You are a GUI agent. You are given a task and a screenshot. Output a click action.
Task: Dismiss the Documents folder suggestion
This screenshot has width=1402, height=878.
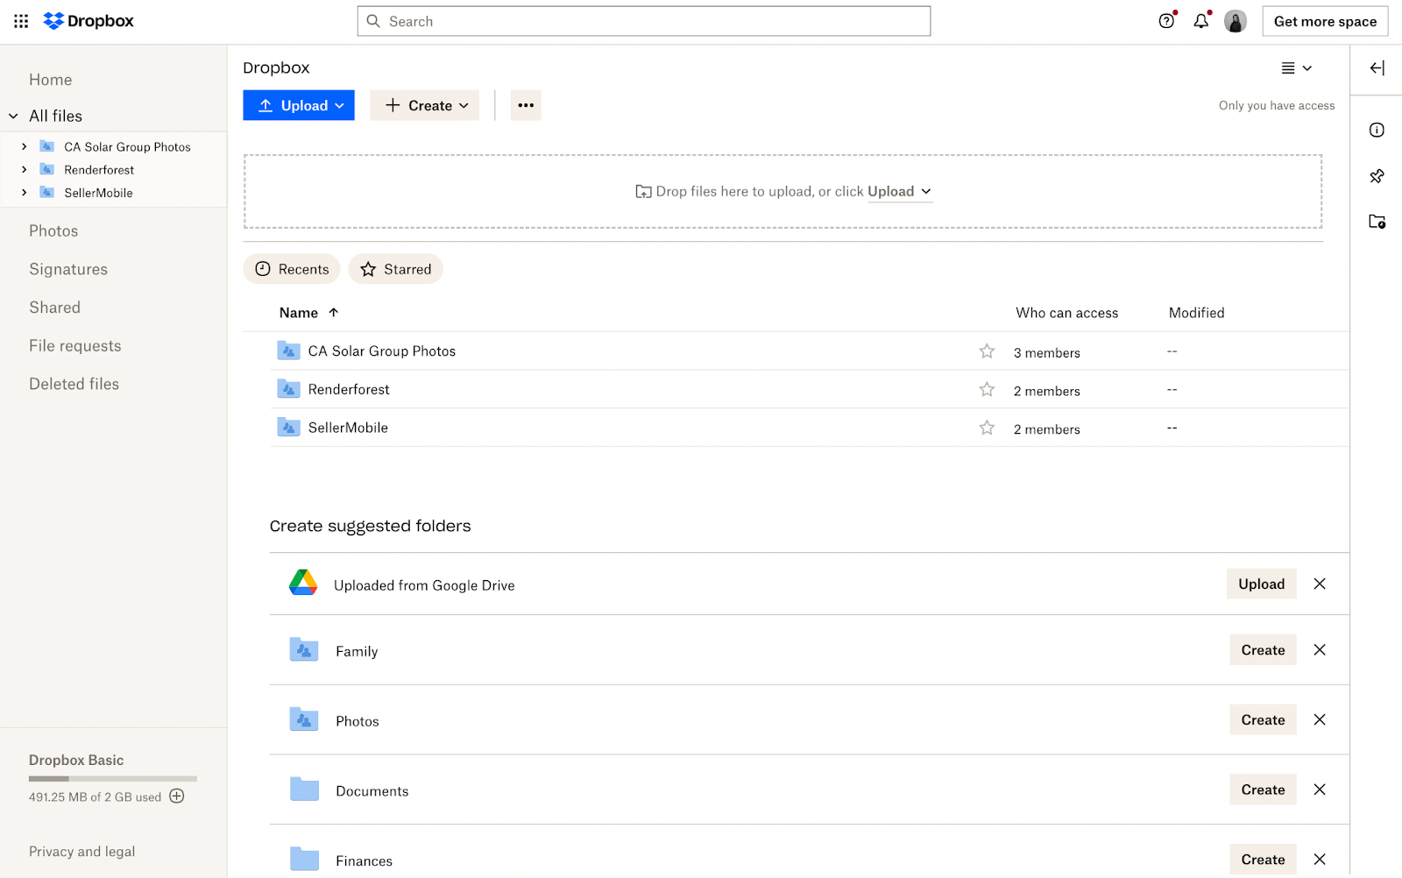(x=1320, y=789)
